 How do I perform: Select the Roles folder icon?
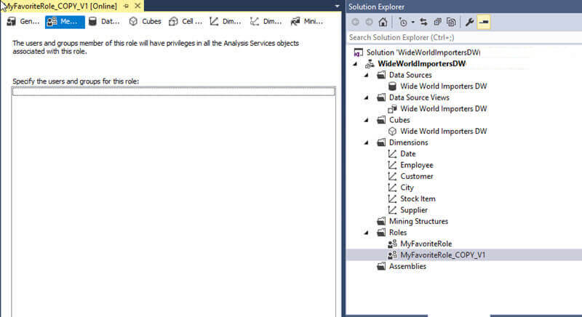381,233
